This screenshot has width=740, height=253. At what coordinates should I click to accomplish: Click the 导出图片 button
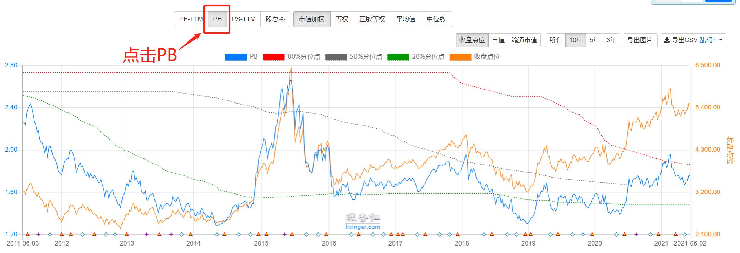[x=640, y=40]
